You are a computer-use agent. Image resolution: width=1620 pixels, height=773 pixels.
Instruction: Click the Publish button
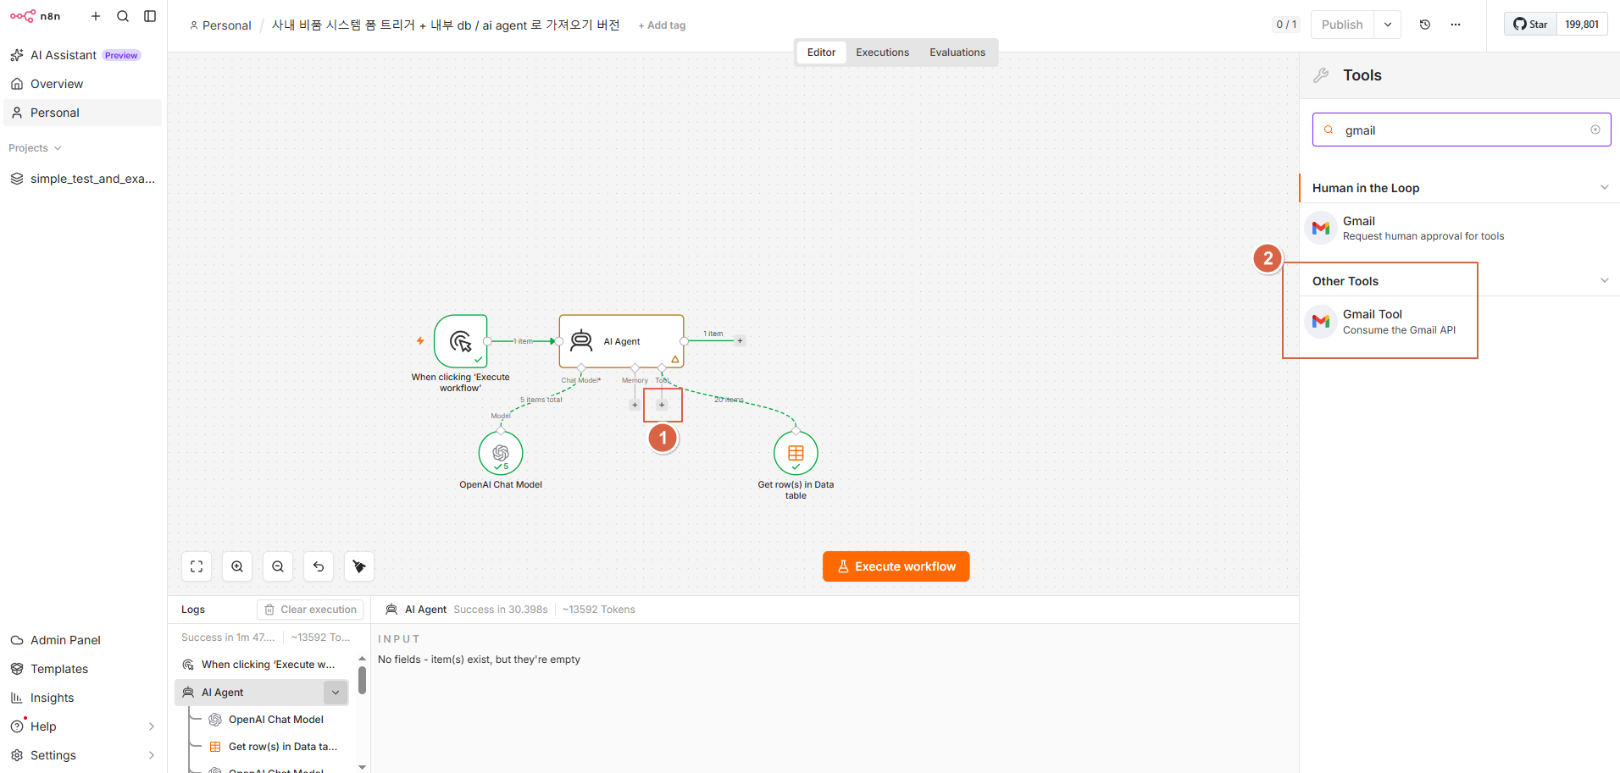tap(1342, 25)
